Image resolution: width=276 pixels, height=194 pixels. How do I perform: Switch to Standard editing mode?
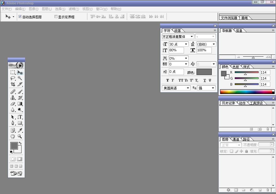(13, 159)
